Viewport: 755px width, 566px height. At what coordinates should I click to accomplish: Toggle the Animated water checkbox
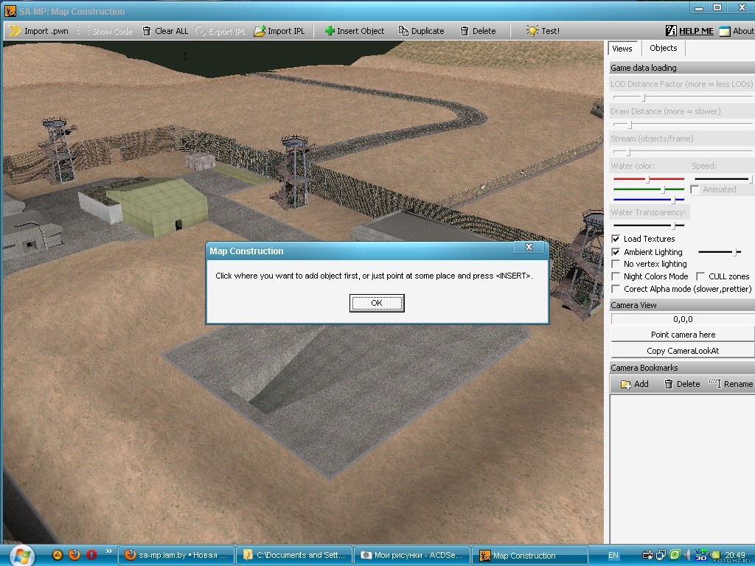[695, 189]
